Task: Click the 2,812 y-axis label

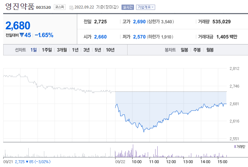Action: pyautogui.click(x=235, y=68)
